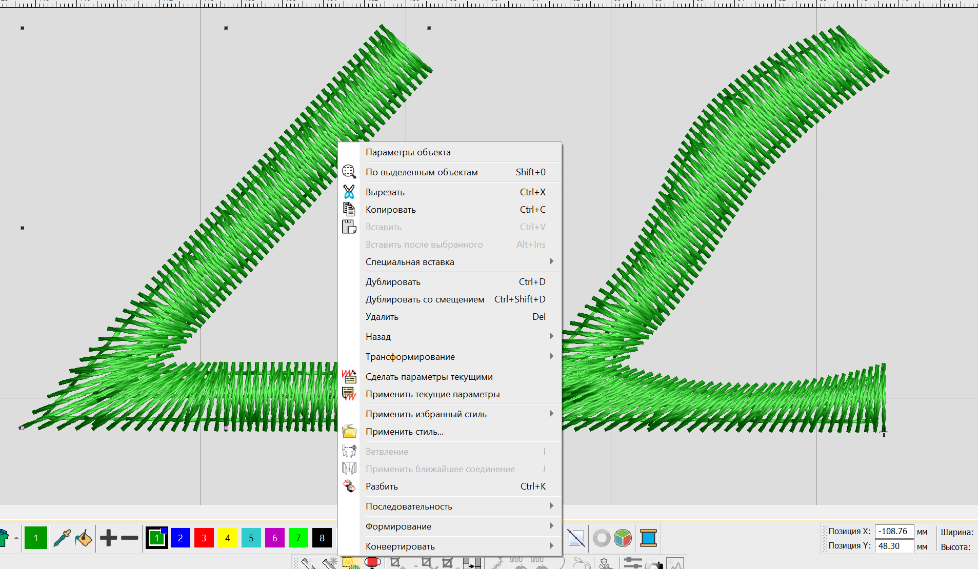Image resolution: width=978 pixels, height=569 pixels.
Task: Open the arrow next to the shirt icon
Action: pyautogui.click(x=16, y=538)
